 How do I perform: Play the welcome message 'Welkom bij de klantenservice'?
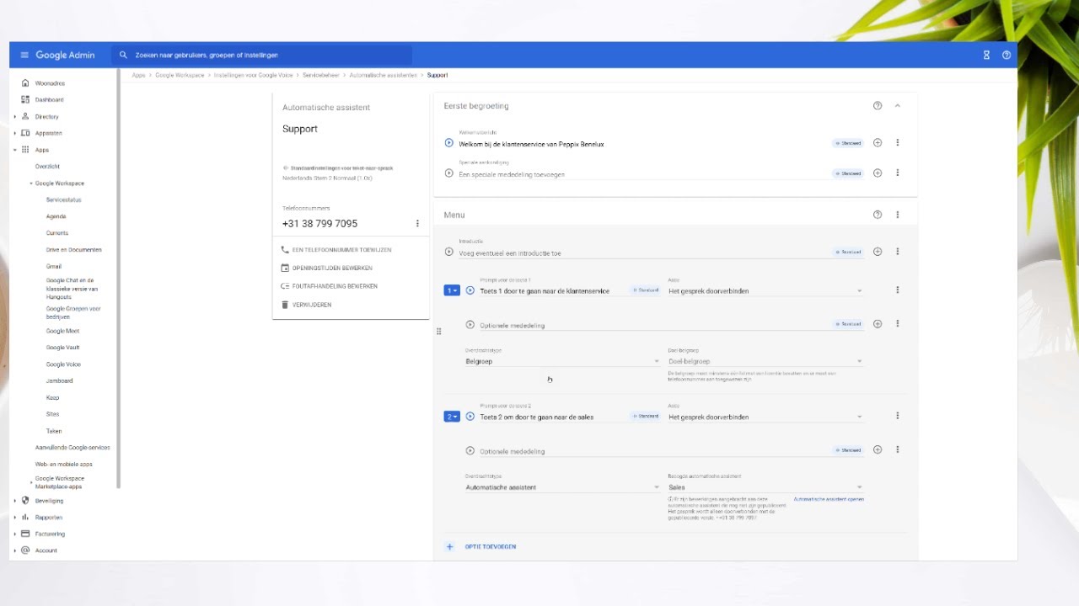pyautogui.click(x=448, y=143)
